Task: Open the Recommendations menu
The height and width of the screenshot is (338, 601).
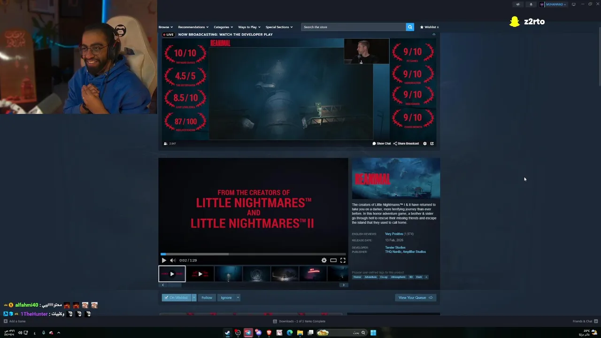Action: (x=193, y=27)
